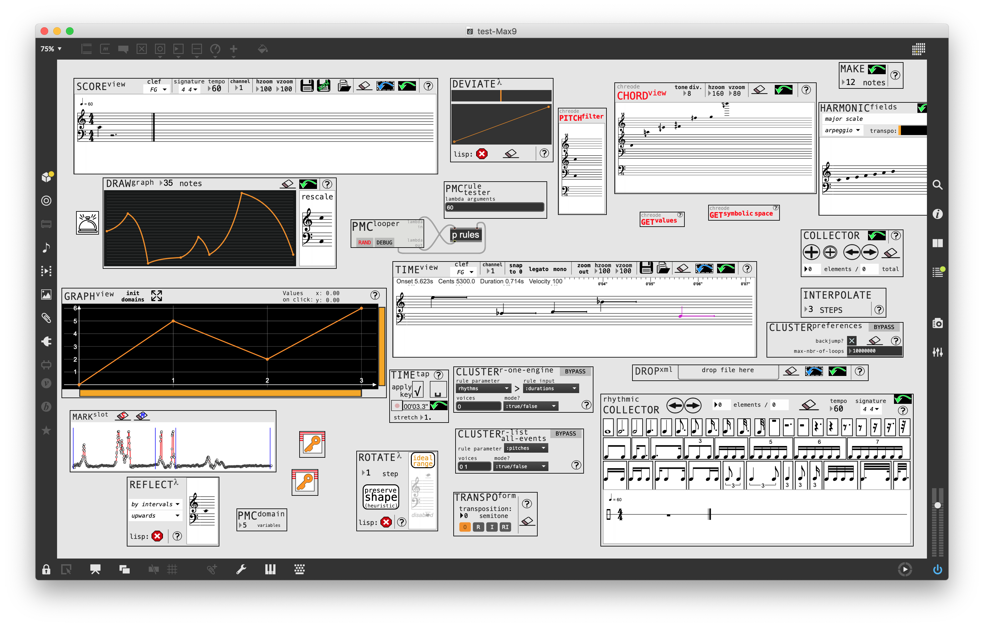Click the rescale button in DRAWgraph
Viewport: 984px width, 627px height.
tap(317, 197)
